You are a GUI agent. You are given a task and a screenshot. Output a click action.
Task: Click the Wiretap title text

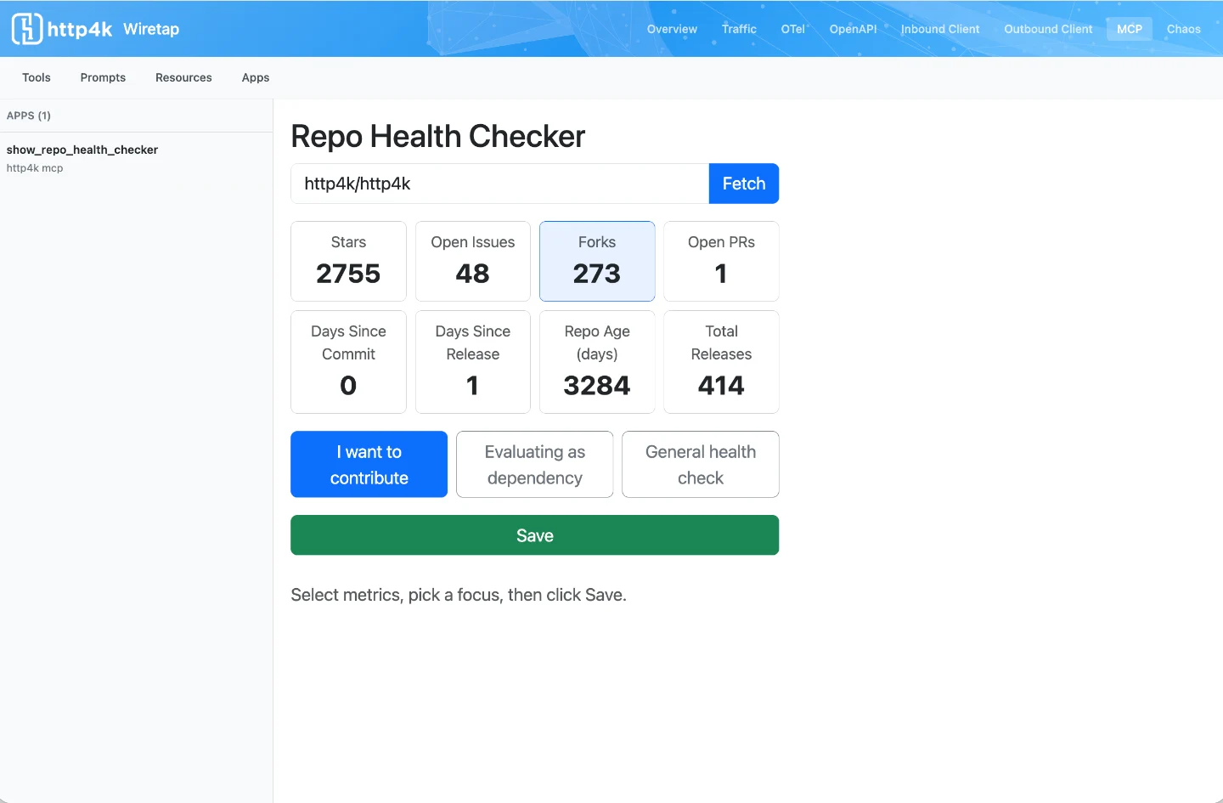tap(151, 29)
